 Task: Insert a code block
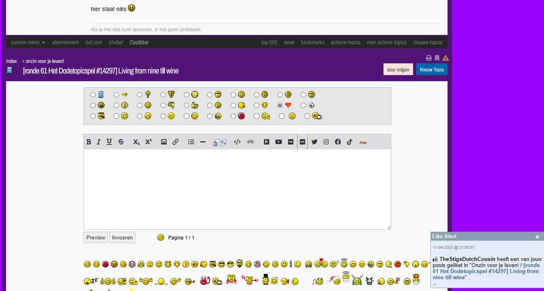tap(237, 142)
